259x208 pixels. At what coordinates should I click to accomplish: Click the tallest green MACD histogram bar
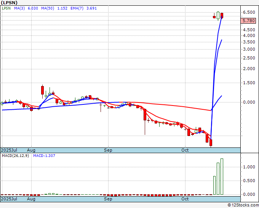point(222,177)
